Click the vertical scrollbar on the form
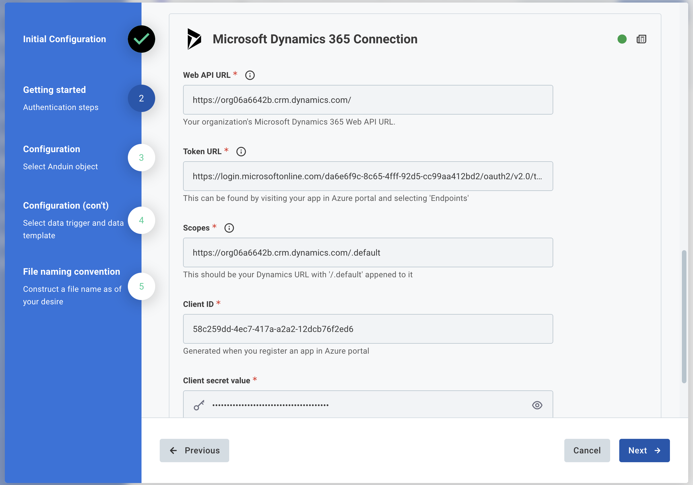Screen dimensions: 693x485 [x=684, y=317]
